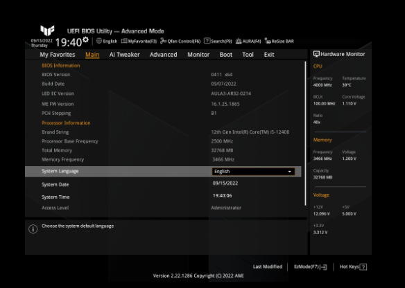Open MyFavorite(F3) in top bar
The height and width of the screenshot is (288, 405).
click(x=139, y=41)
